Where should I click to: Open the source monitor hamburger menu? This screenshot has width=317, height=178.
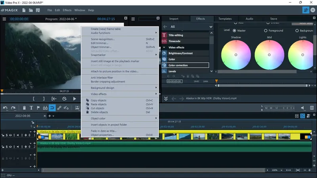(133, 19)
